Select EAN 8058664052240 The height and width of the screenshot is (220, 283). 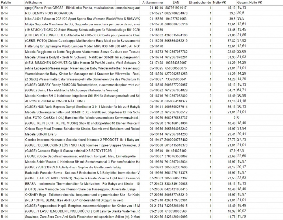[176, 129]
